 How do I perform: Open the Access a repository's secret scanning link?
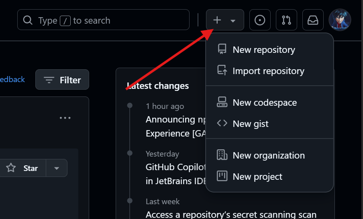point(231,214)
